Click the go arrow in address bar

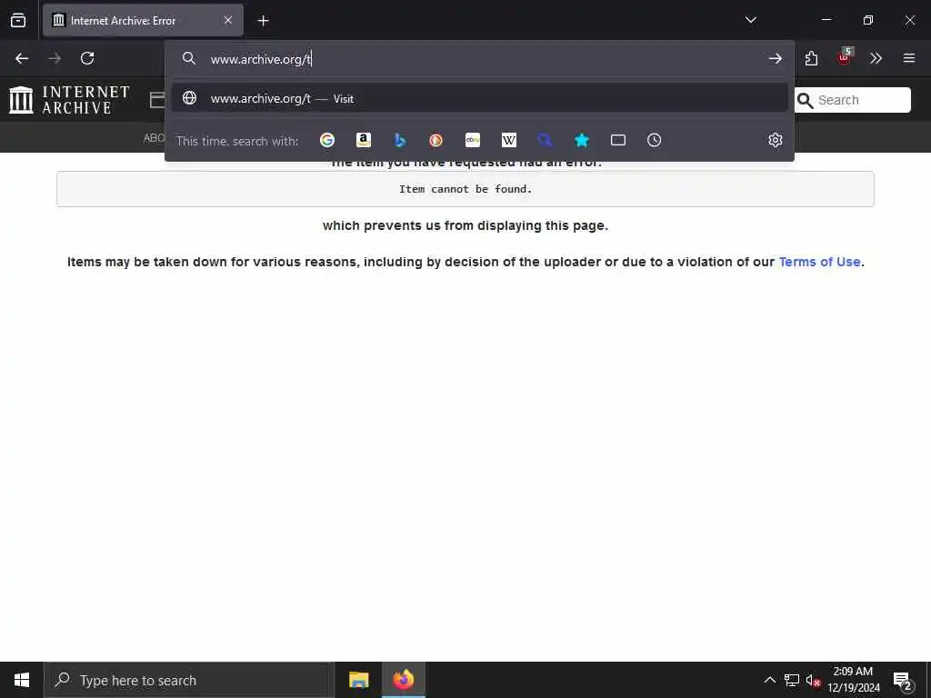(x=775, y=58)
